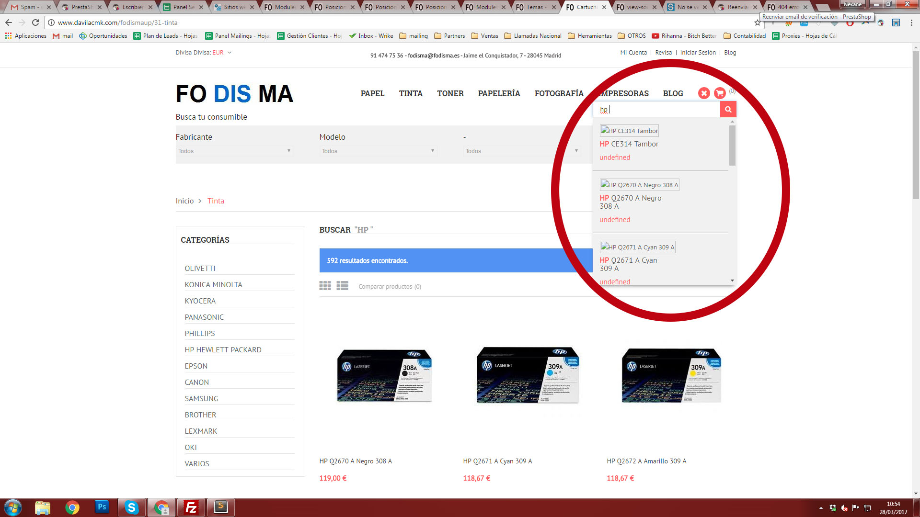Select LEXMARK category
920x517 pixels.
click(201, 431)
